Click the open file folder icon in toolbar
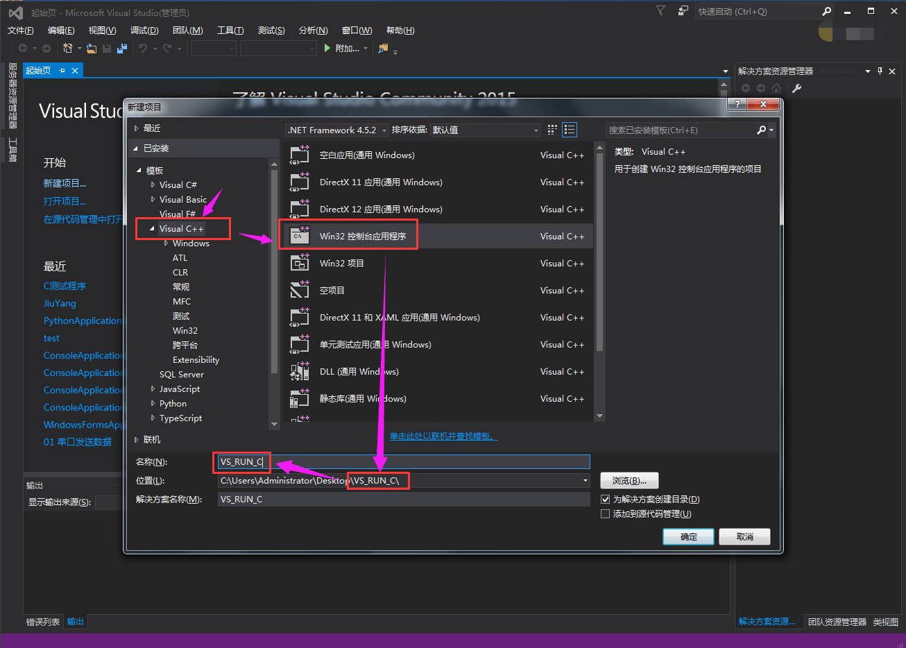This screenshot has width=906, height=648. point(92,48)
